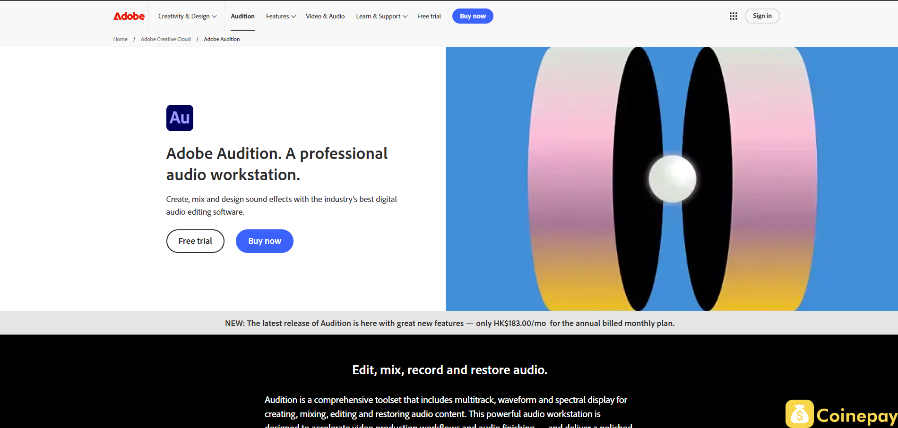The image size is (898, 428).
Task: Click the blue hero Buy now button
Action: (265, 241)
